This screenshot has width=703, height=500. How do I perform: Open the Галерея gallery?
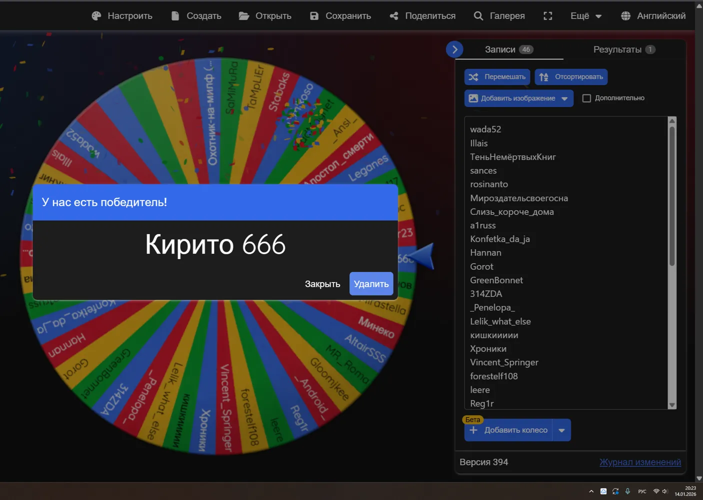(x=499, y=16)
